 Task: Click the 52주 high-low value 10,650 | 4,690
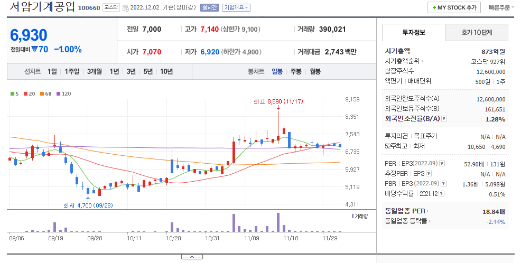pos(487,147)
